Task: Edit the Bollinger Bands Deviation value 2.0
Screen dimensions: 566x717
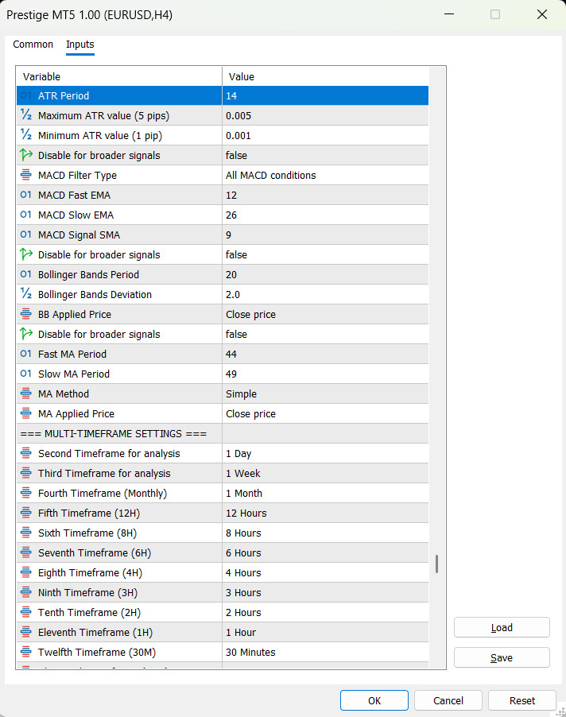Action: pyautogui.click(x=325, y=294)
